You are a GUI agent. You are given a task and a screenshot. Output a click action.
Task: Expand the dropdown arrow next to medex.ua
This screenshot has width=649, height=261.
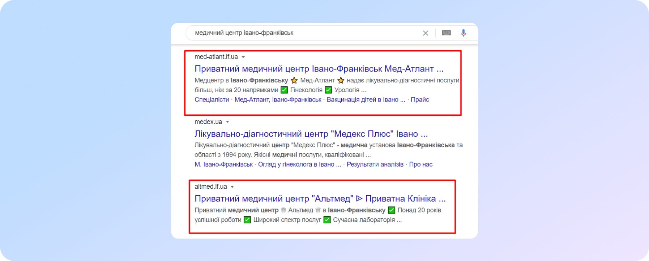click(227, 122)
